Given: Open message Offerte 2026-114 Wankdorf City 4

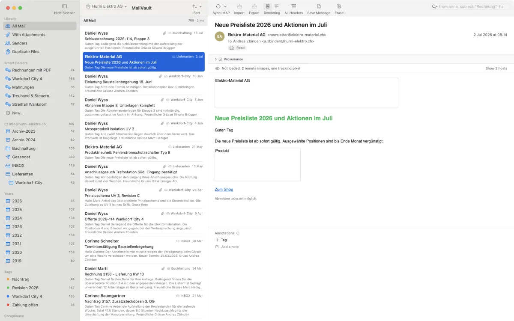Looking at the screenshot, I should (143, 223).
